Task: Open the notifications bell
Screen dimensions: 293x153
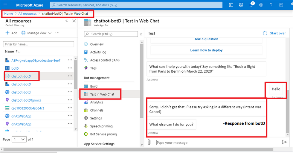Action: pyautogui.click(x=251, y=5)
